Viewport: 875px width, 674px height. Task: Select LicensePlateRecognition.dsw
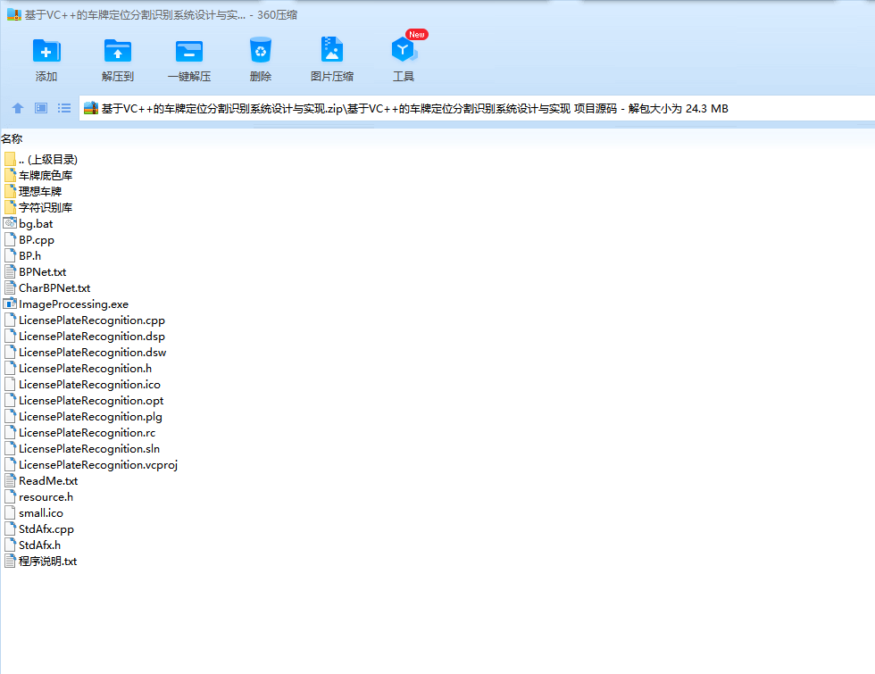click(85, 353)
